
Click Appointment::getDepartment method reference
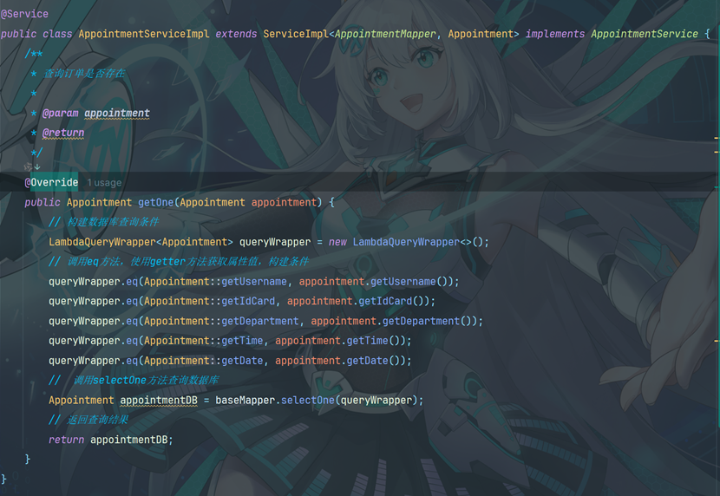(x=221, y=321)
